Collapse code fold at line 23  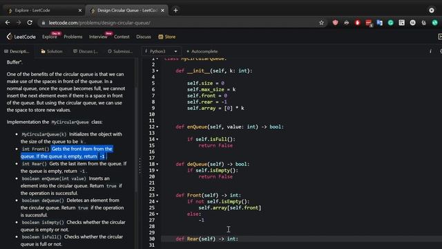coord(157,195)
